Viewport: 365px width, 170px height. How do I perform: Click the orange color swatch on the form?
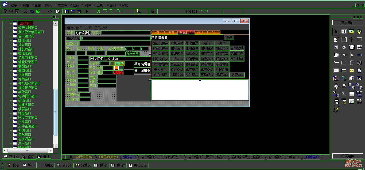coord(117,68)
